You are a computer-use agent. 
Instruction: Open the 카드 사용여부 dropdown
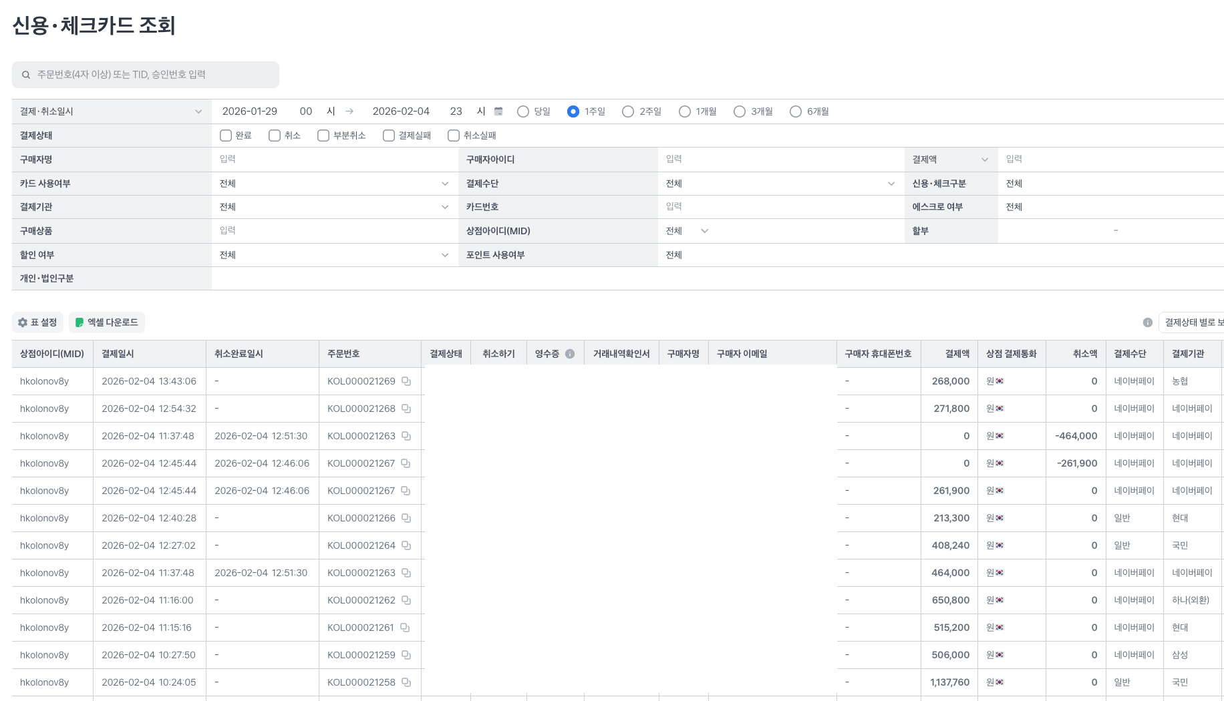[335, 184]
